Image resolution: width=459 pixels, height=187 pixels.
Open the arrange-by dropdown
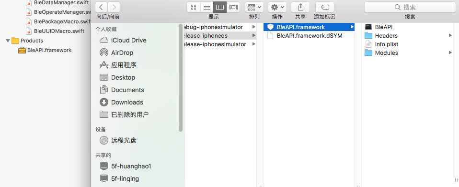tap(254, 7)
